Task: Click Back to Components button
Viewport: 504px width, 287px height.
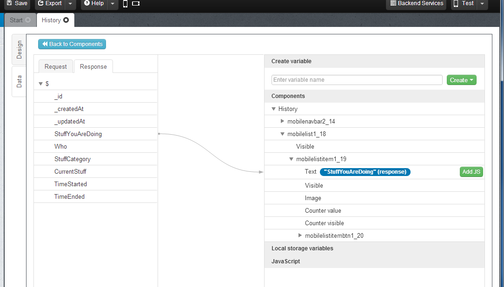Action: coord(72,44)
